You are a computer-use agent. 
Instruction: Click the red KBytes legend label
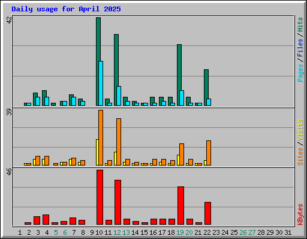click(x=300, y=215)
